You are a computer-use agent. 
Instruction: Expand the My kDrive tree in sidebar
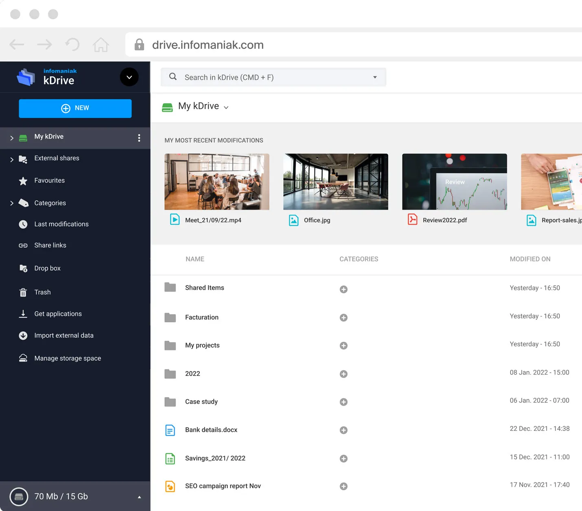tap(12, 138)
